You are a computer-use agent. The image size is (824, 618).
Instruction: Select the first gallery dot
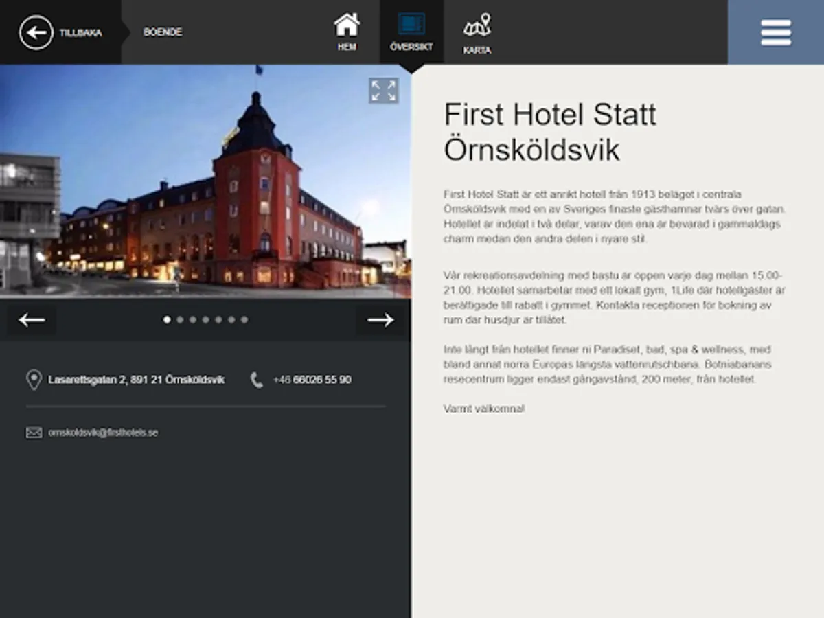pos(167,319)
